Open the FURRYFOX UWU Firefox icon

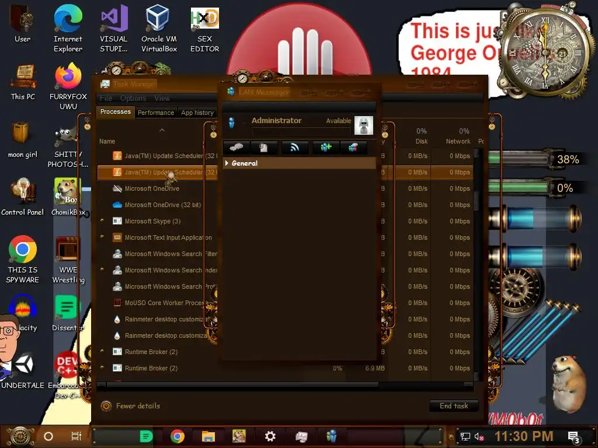[x=68, y=87]
